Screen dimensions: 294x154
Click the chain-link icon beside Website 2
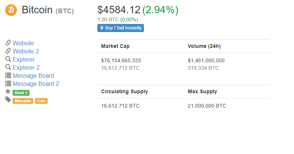point(8,51)
